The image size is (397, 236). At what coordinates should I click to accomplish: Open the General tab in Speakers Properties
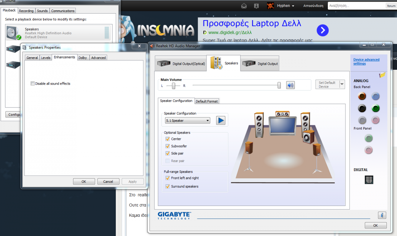[x=32, y=58]
